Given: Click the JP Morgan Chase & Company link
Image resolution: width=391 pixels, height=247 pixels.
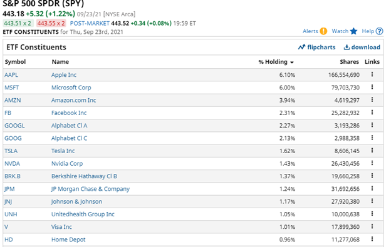Looking at the screenshot, I should click(90, 189).
